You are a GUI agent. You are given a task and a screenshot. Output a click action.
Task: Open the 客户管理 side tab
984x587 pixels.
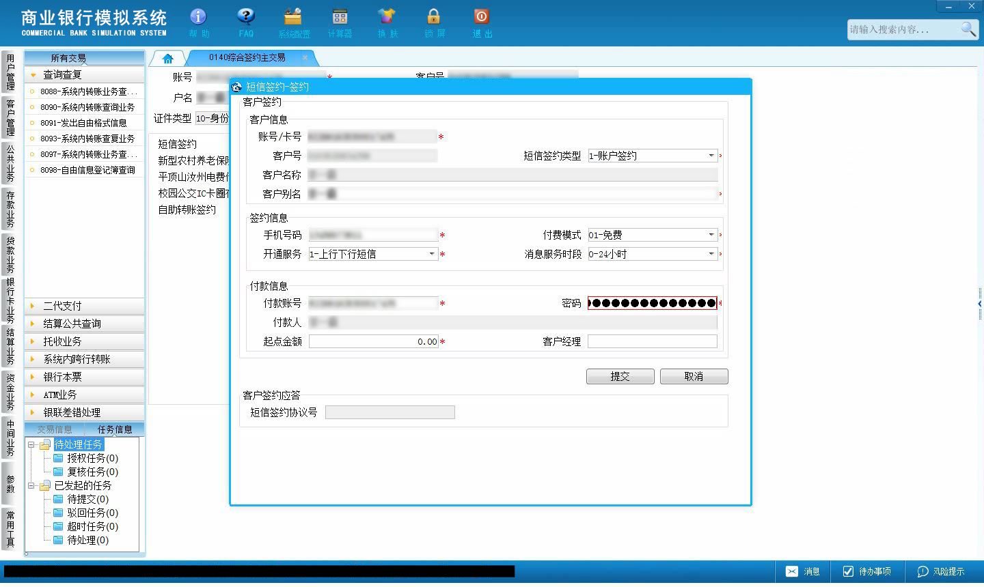point(10,117)
